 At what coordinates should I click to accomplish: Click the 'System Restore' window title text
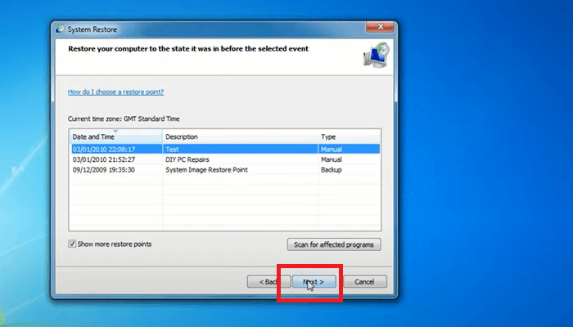pos(94,30)
